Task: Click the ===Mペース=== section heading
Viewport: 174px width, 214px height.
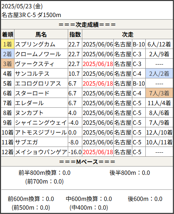Action: click(87, 162)
